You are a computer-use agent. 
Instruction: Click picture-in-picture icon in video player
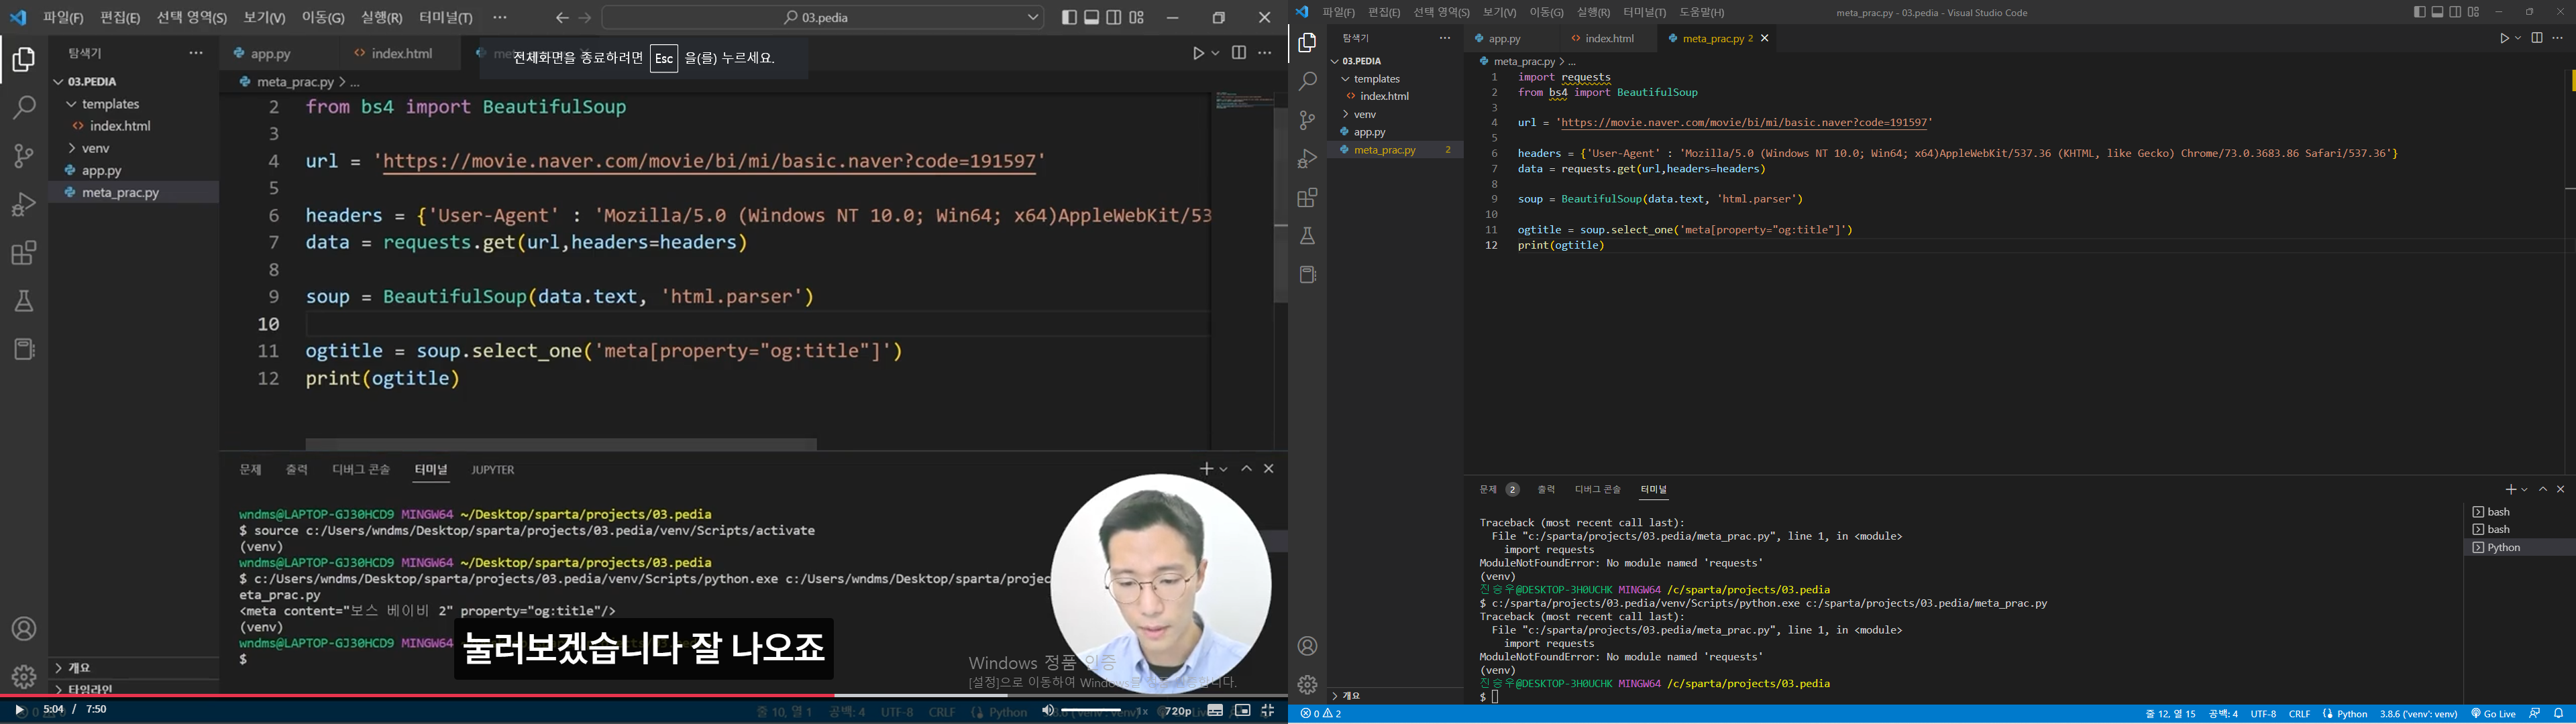click(x=1242, y=710)
